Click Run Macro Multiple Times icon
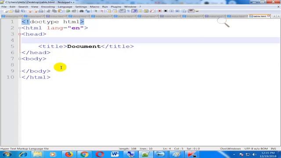 177,11
